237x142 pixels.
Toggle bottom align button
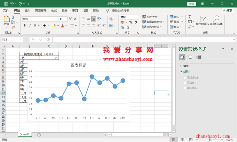click(x=94, y=19)
